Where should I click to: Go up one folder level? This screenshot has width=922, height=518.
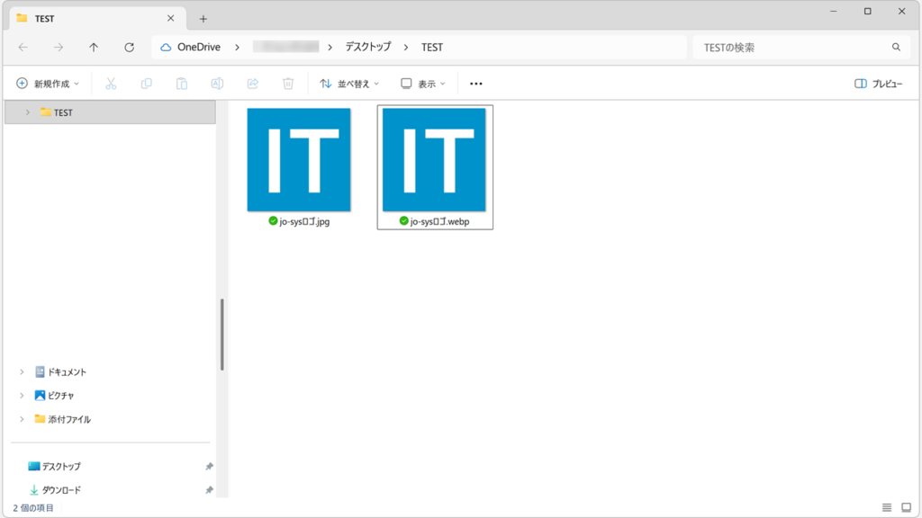(x=94, y=47)
